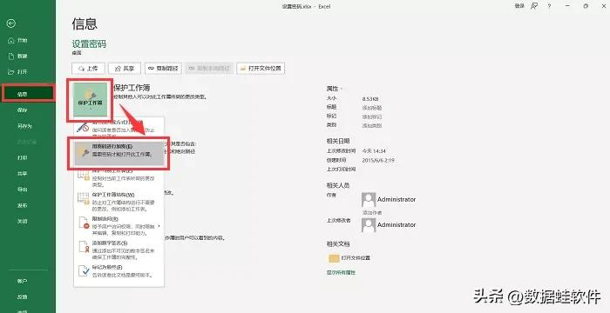The image size is (610, 313).
Task: Open 发布 (Publish) in the sidebar
Action: (x=22, y=205)
